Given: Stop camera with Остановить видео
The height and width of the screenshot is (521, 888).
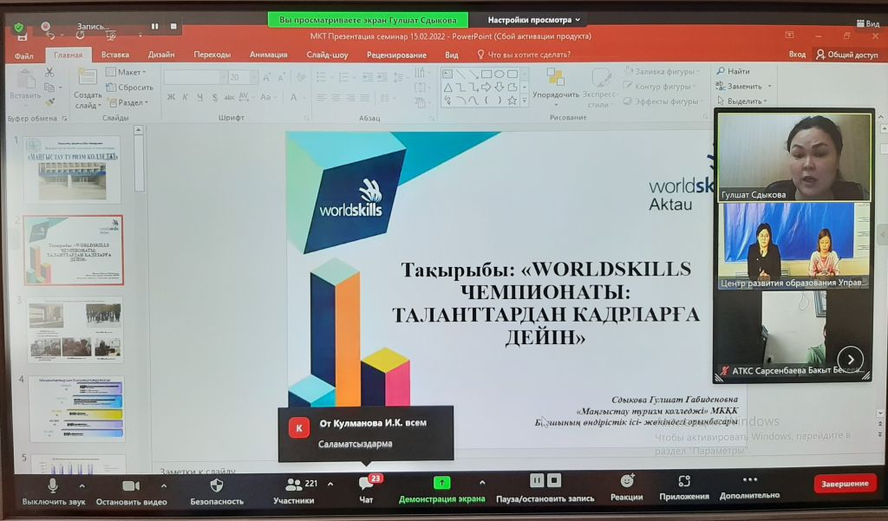Looking at the screenshot, I should (131, 492).
